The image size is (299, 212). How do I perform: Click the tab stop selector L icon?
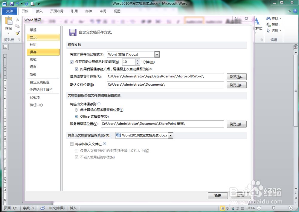5,47
